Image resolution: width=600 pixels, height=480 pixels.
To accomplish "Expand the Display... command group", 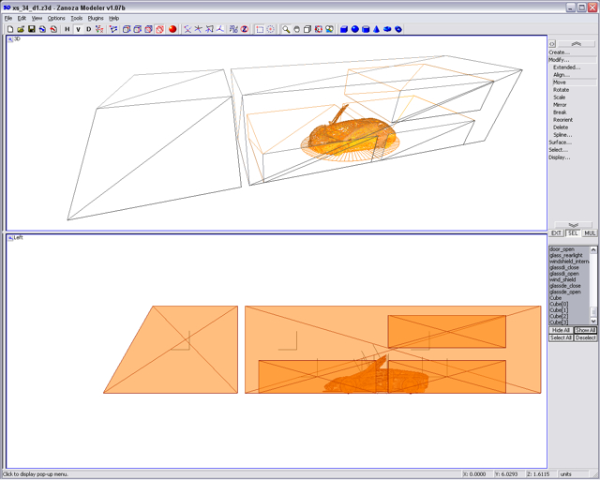I will tap(560, 157).
